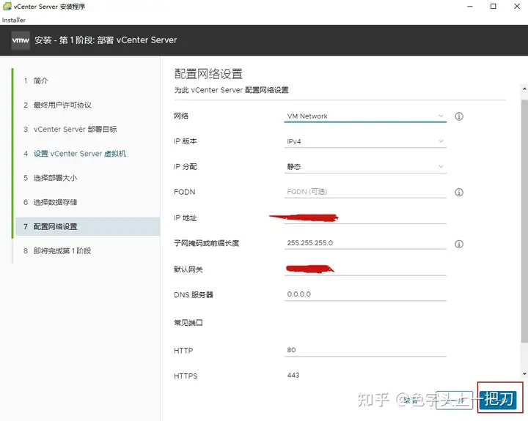528x421 pixels.
Task: Click the info icon beside the subnet mask field
Action: click(x=458, y=244)
